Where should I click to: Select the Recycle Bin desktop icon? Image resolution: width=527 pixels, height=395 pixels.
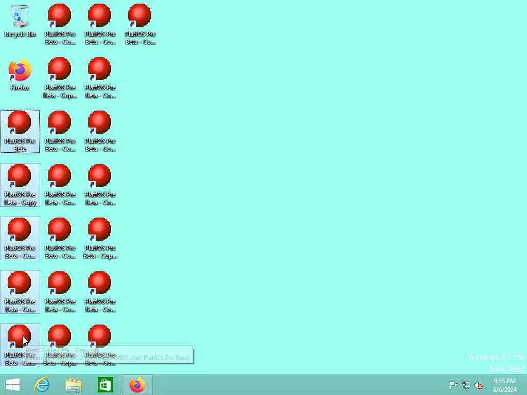(x=20, y=21)
